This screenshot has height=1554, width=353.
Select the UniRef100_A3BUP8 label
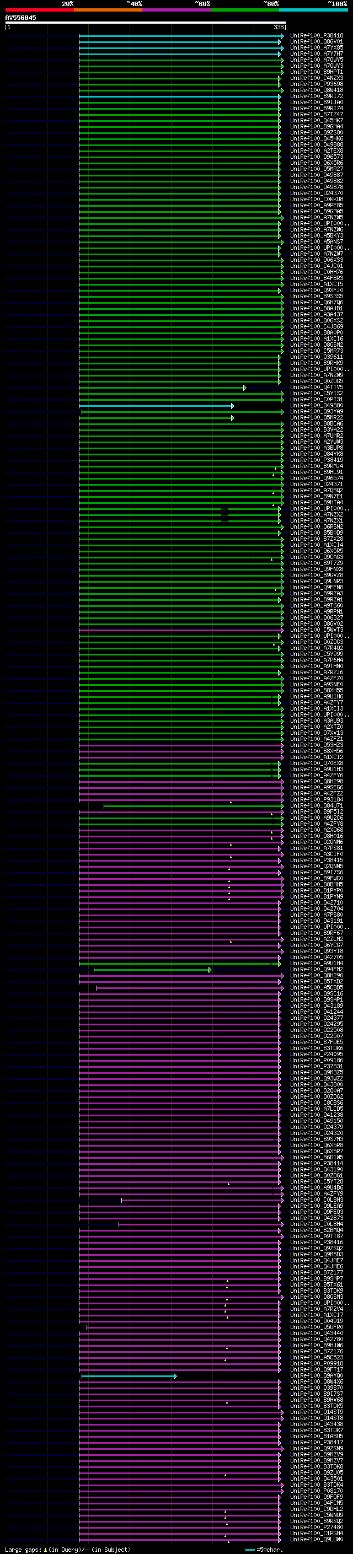coord(316,448)
